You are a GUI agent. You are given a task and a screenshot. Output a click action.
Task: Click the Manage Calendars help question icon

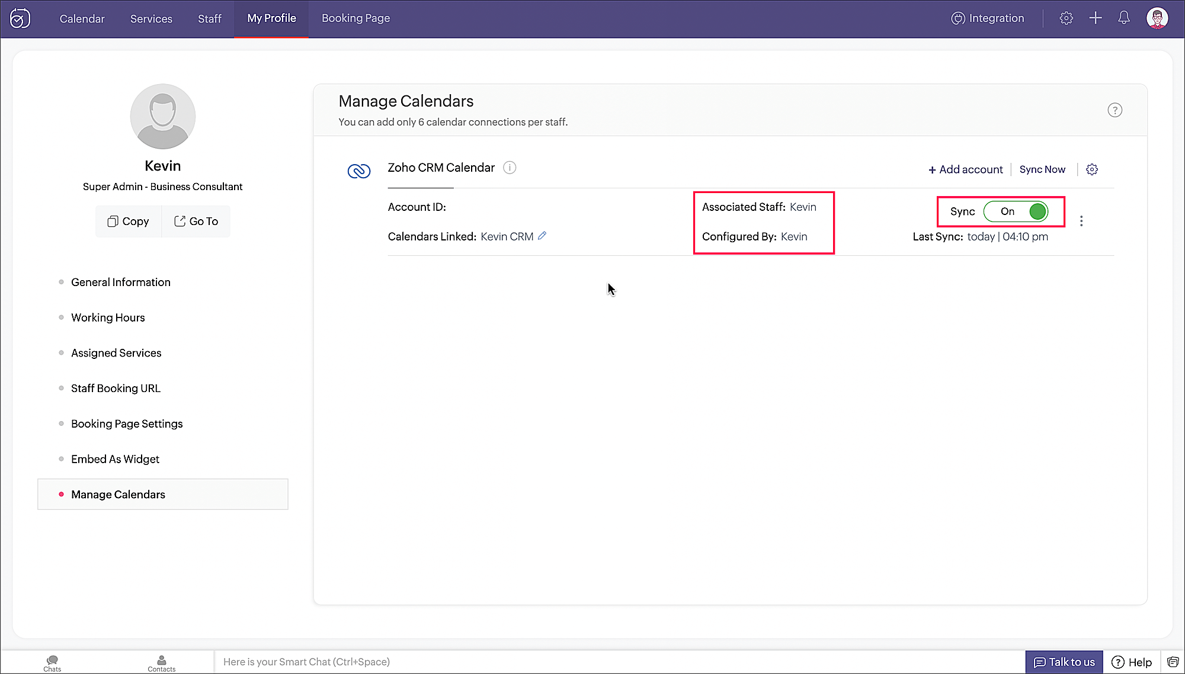point(1114,110)
